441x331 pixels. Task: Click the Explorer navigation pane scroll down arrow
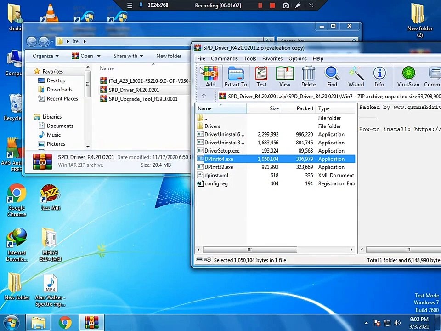(x=88, y=147)
